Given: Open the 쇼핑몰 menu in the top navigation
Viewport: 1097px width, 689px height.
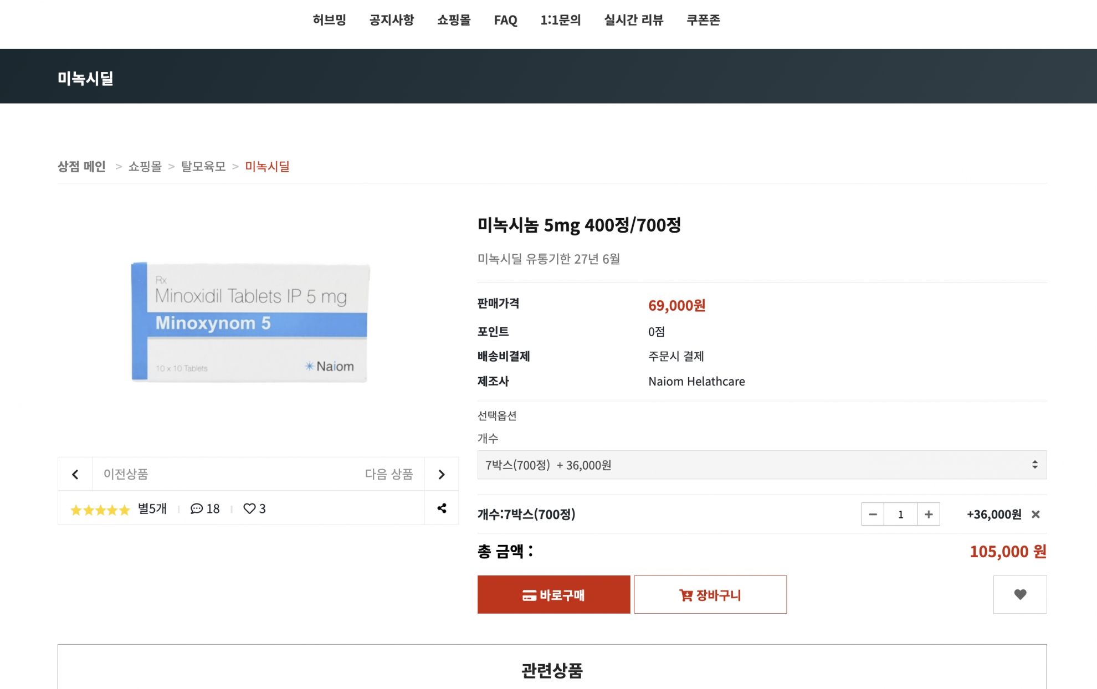Looking at the screenshot, I should (x=454, y=20).
